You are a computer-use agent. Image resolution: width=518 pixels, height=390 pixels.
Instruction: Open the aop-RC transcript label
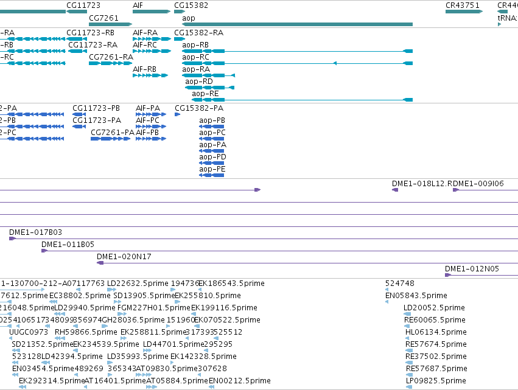[195, 57]
